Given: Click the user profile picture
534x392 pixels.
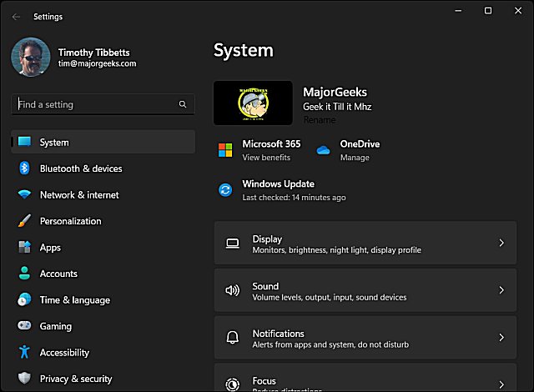Looking at the screenshot, I should tap(32, 58).
